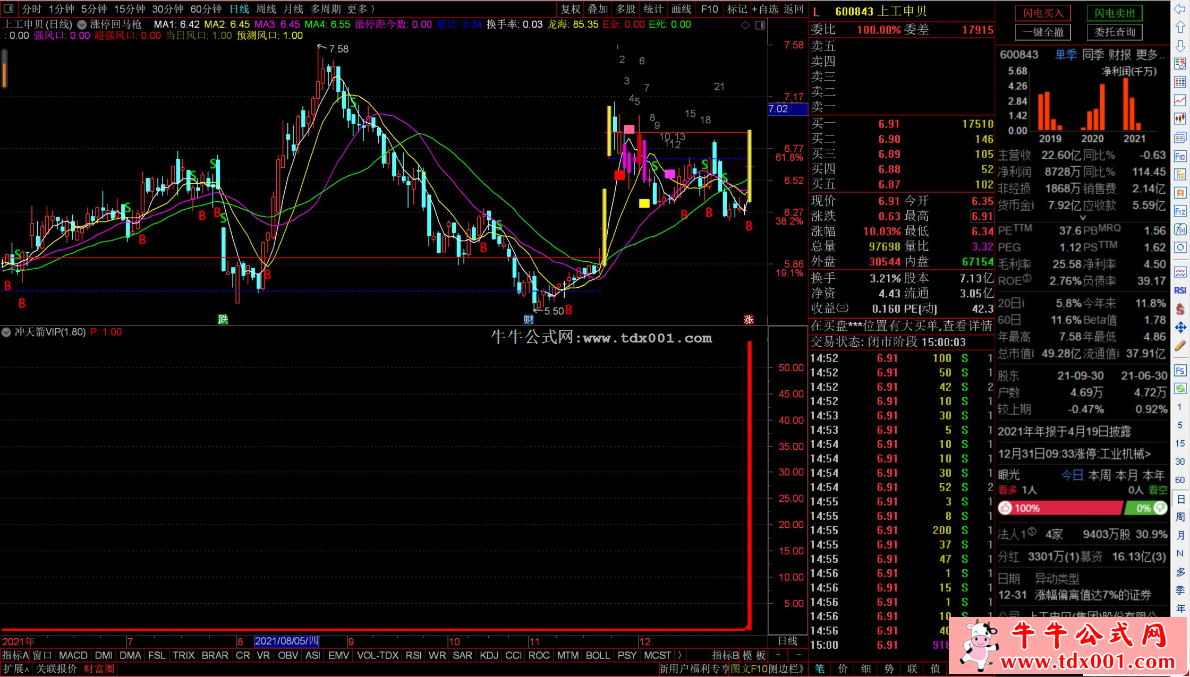This screenshot has width=1190, height=677.
Task: Select daily period 日 in right sidebar
Action: pos(1180,499)
